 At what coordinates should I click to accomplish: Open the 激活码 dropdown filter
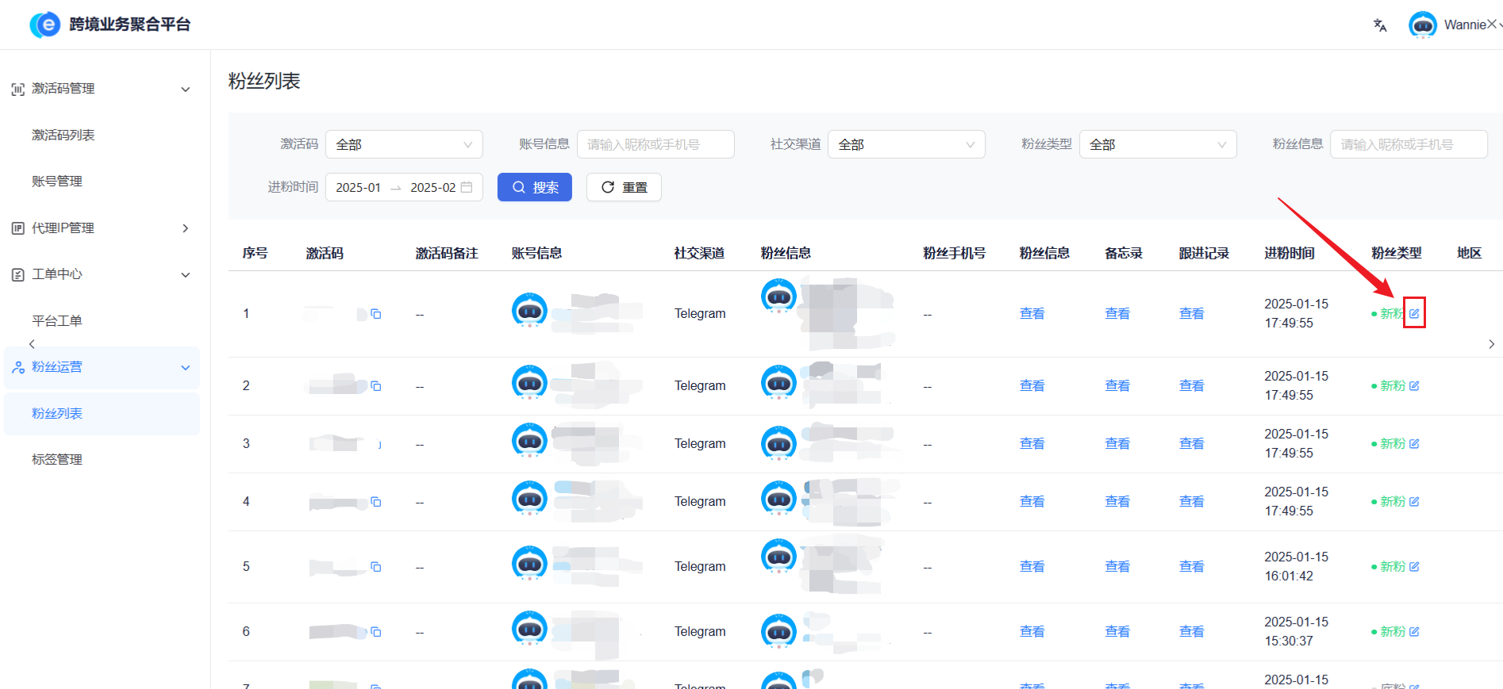pyautogui.click(x=403, y=144)
